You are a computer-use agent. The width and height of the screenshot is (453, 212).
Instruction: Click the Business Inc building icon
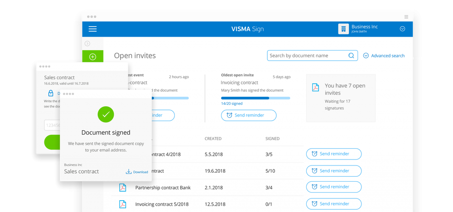click(x=343, y=29)
